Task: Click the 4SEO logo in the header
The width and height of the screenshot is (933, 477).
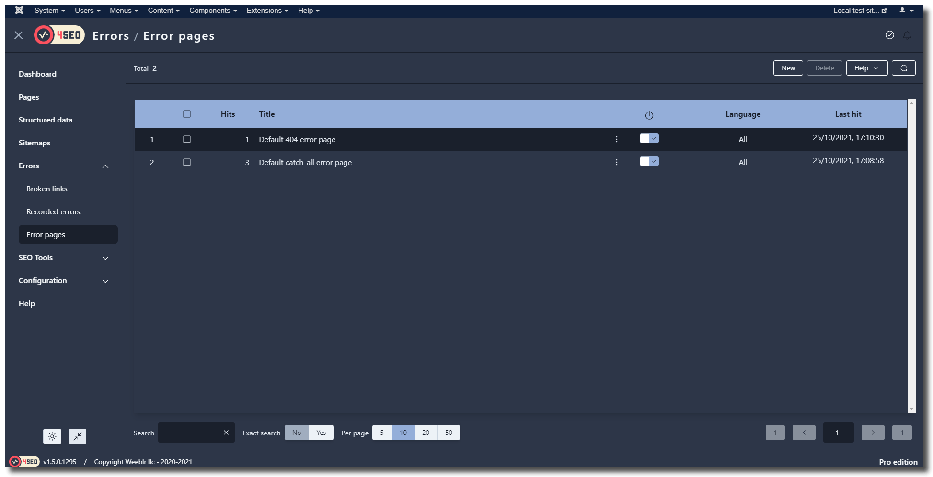Action: click(59, 35)
